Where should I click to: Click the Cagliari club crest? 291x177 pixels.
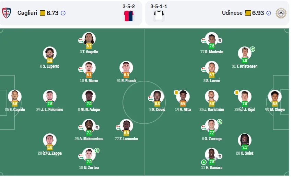pos(6,13)
